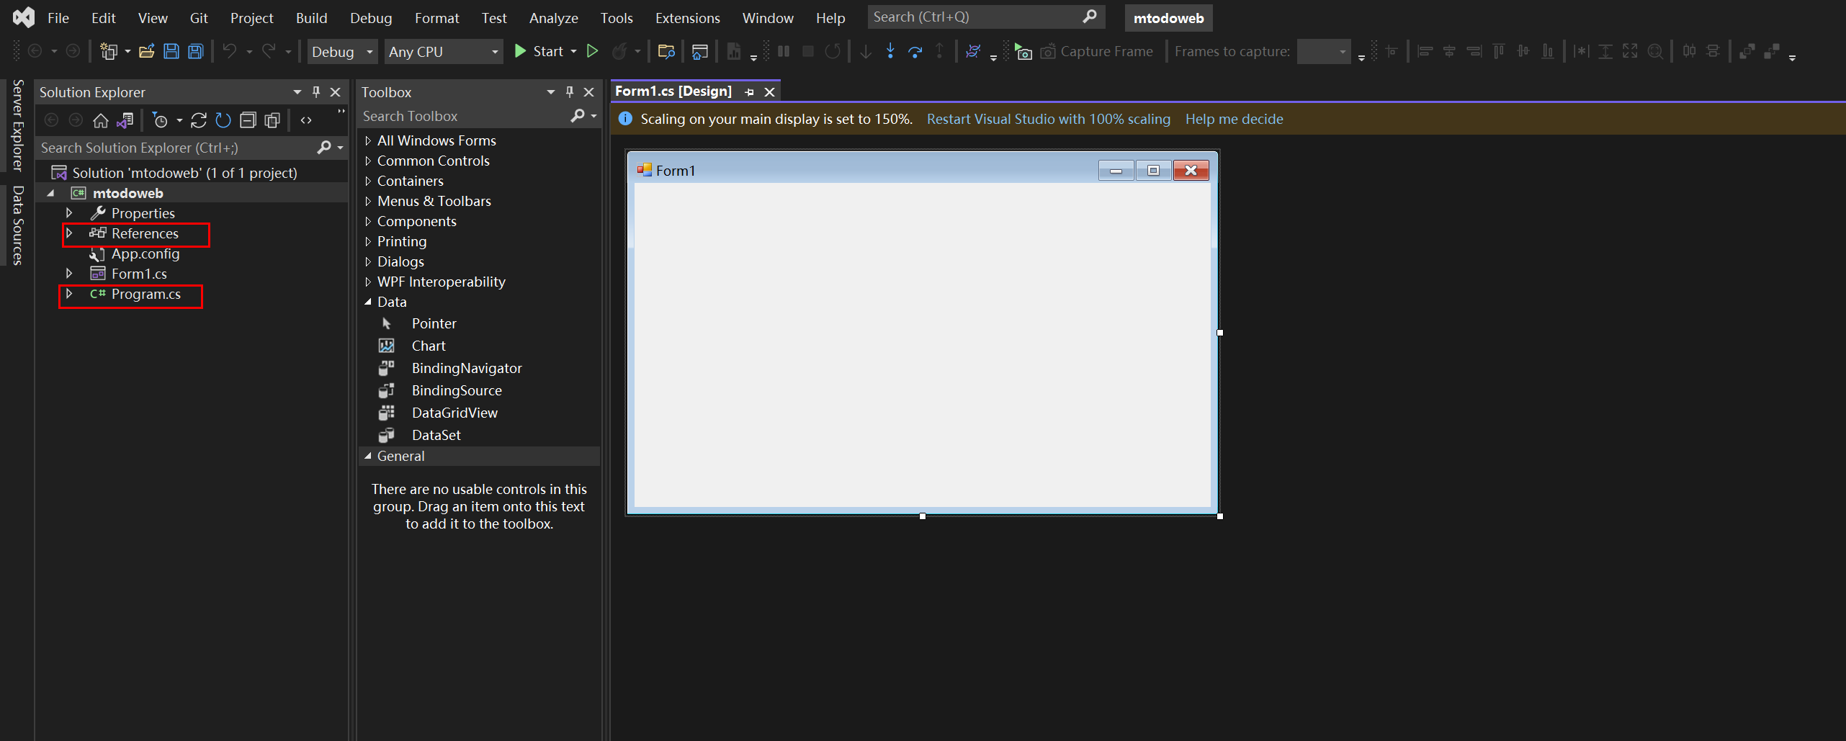Viewport: 1846px width, 741px height.
Task: Click the Help me decide link
Action: point(1234,119)
